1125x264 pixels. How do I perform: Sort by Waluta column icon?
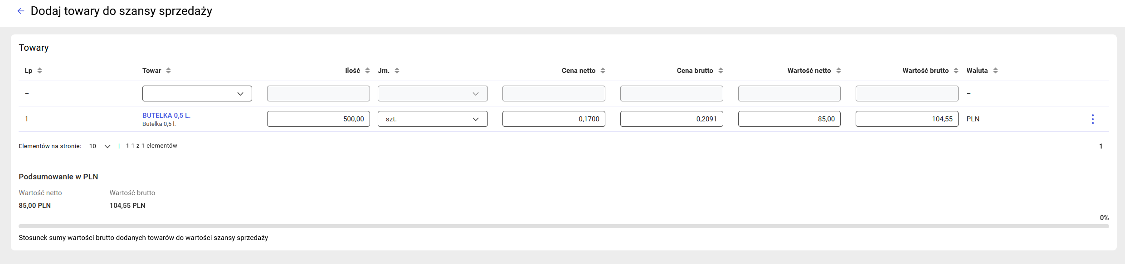point(995,71)
